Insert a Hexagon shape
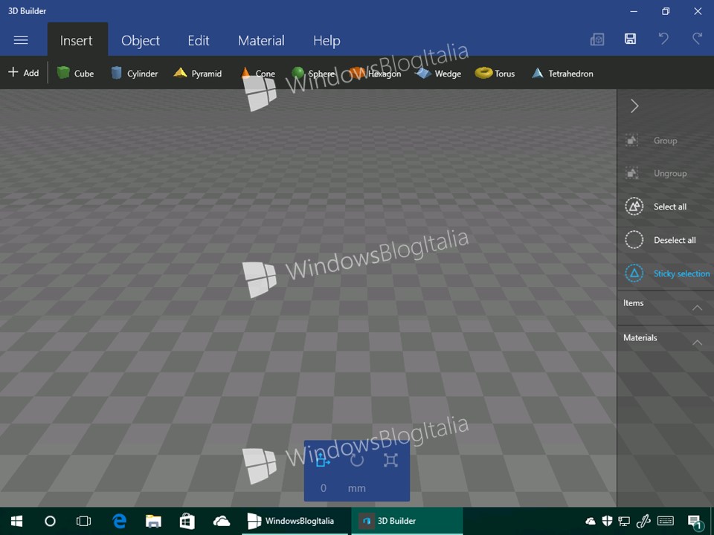The width and height of the screenshot is (714, 535). tap(375, 74)
